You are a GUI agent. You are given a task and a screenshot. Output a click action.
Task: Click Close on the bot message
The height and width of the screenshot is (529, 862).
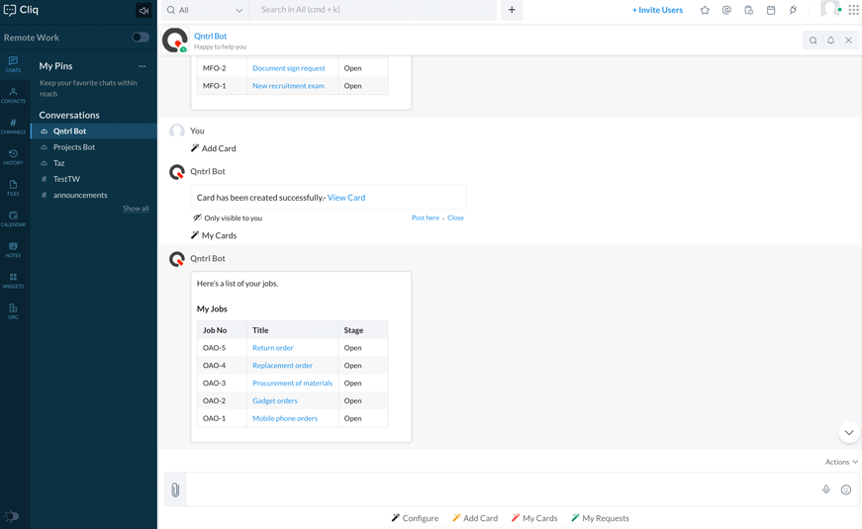455,218
